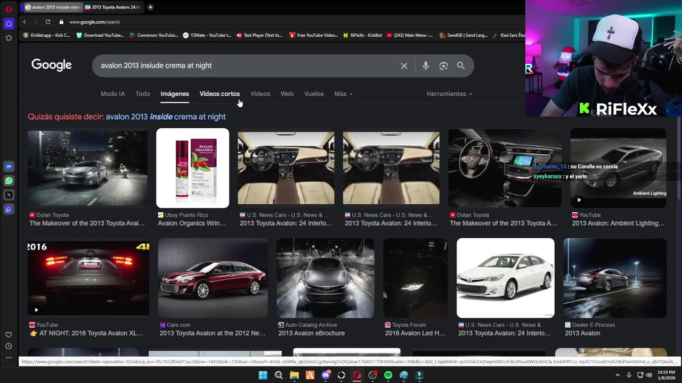
Task: Click the address bar URL
Action: point(94,22)
